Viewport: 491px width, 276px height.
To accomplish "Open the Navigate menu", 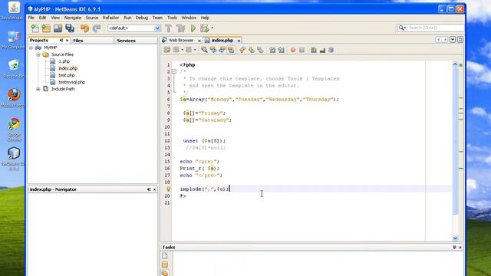I will click(x=73, y=18).
